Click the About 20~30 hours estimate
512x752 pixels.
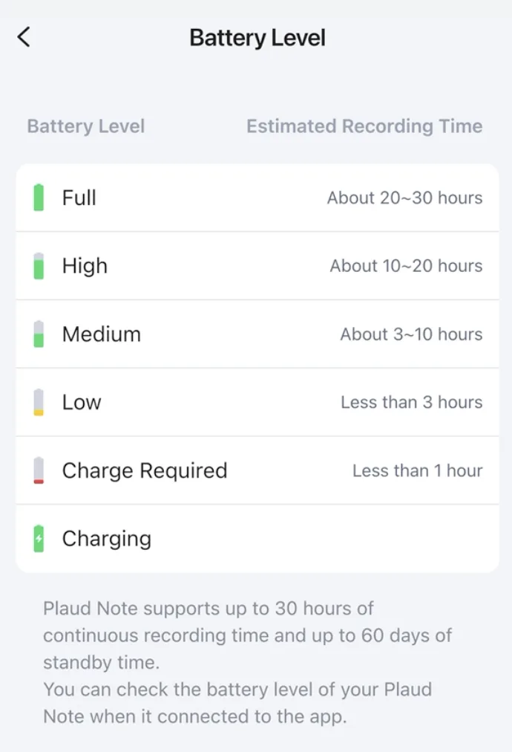tap(404, 198)
